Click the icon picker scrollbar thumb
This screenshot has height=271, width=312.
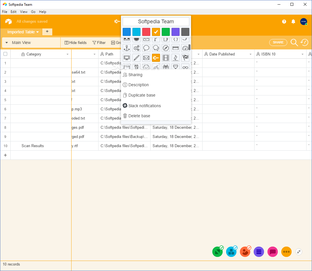pyautogui.click(x=190, y=47)
